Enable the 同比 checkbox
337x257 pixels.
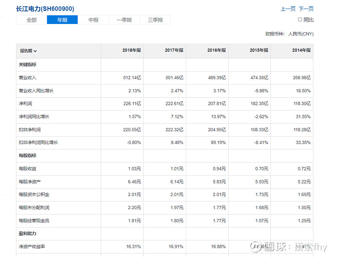click(x=300, y=19)
